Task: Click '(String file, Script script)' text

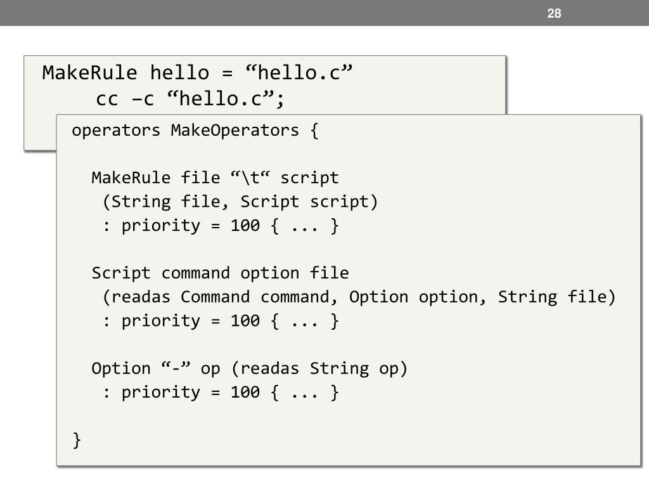Action: [x=240, y=202]
